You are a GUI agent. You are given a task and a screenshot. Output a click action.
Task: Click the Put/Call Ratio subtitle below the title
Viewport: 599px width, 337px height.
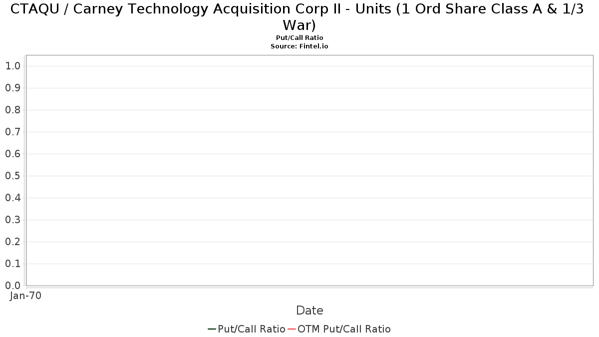tap(299, 38)
